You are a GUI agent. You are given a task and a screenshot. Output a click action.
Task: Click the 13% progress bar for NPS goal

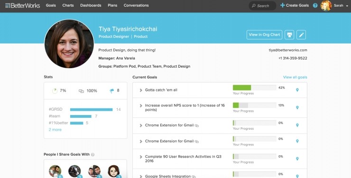[255, 105]
